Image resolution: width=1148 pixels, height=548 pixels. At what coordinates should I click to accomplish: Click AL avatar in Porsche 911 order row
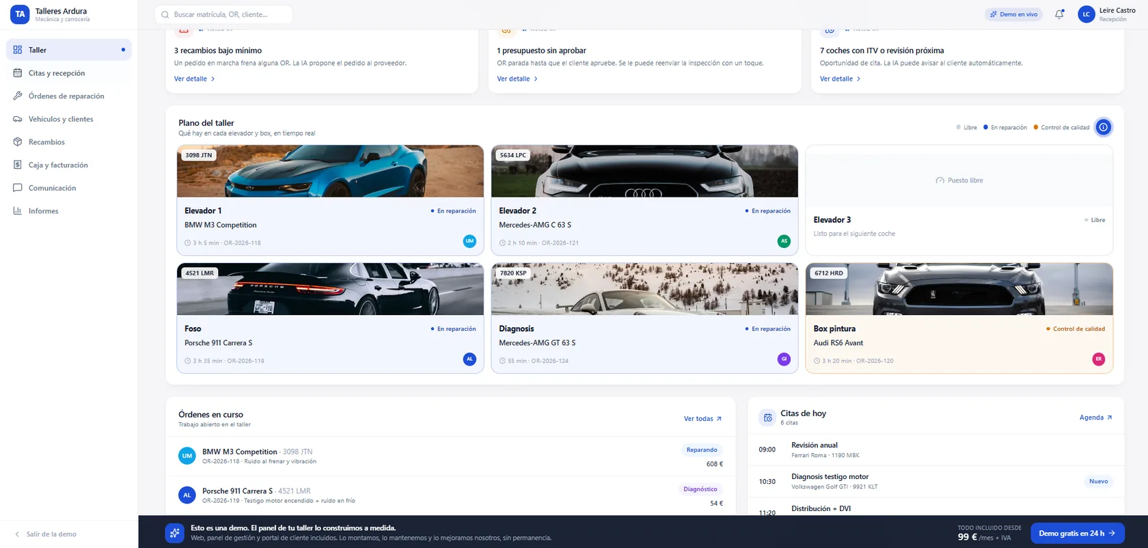pyautogui.click(x=187, y=495)
